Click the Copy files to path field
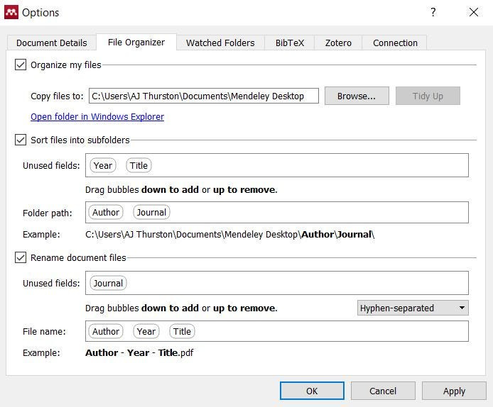The width and height of the screenshot is (493, 407). coord(204,96)
